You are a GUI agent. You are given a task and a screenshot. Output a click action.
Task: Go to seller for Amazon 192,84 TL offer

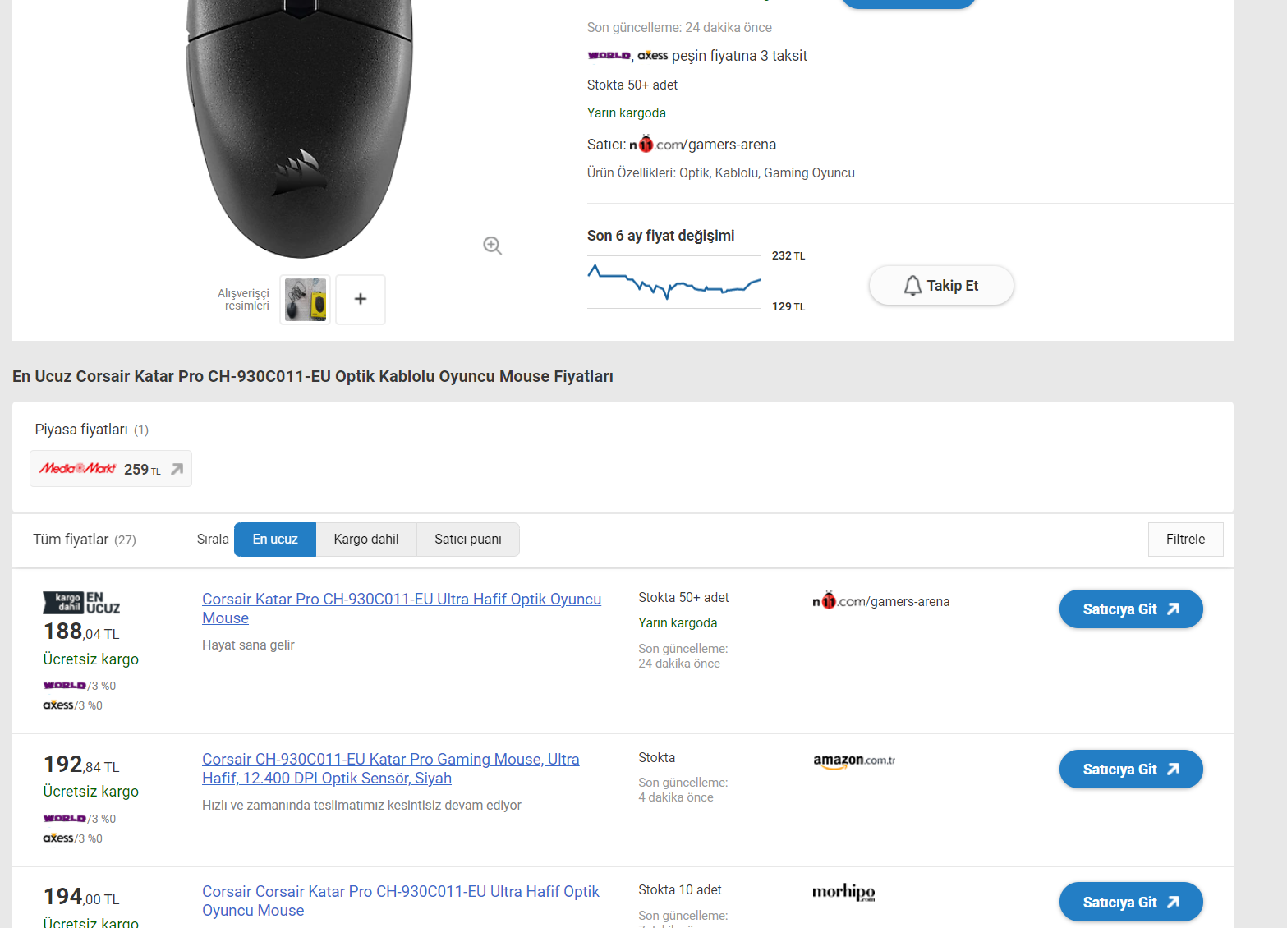[1131, 770]
